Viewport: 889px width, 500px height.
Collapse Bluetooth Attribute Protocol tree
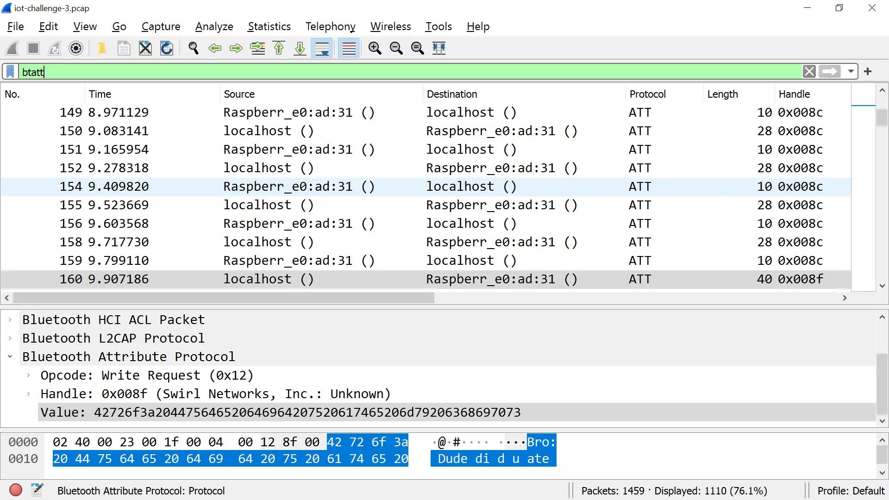10,357
